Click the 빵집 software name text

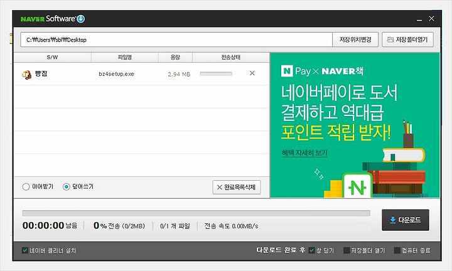(41, 74)
